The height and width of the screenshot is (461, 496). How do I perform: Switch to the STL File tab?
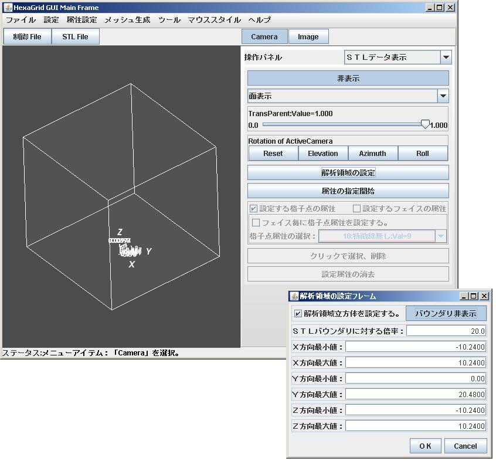75,36
